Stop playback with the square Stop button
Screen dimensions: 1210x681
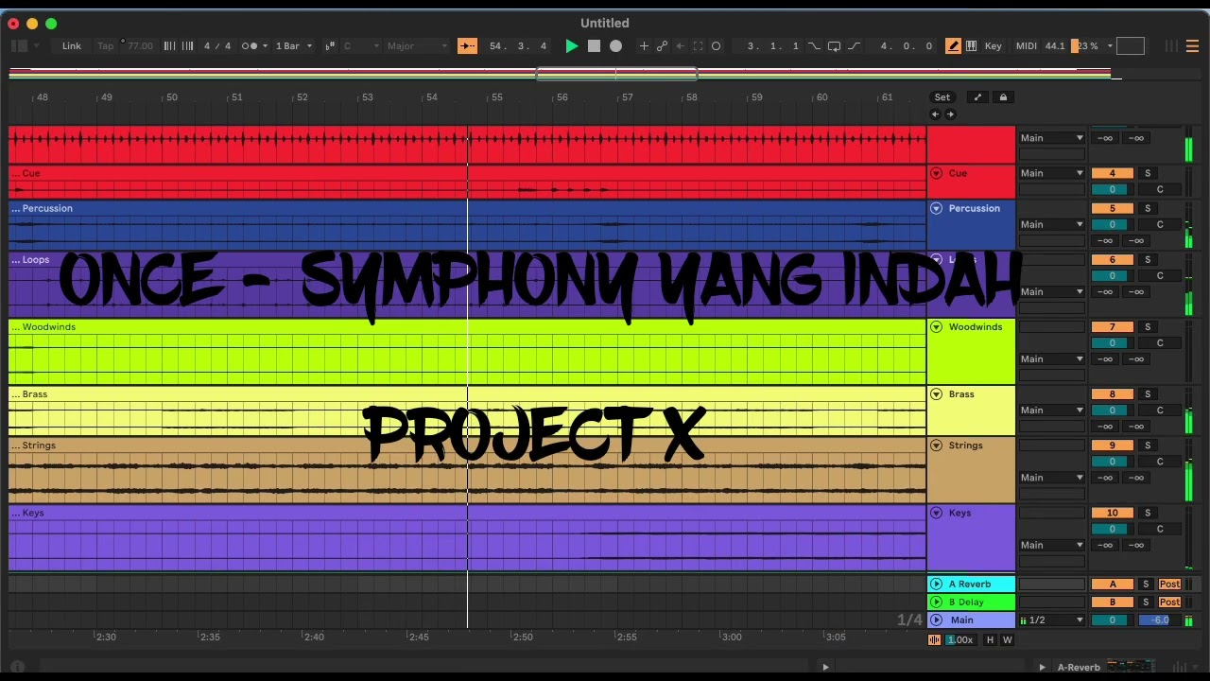click(594, 45)
